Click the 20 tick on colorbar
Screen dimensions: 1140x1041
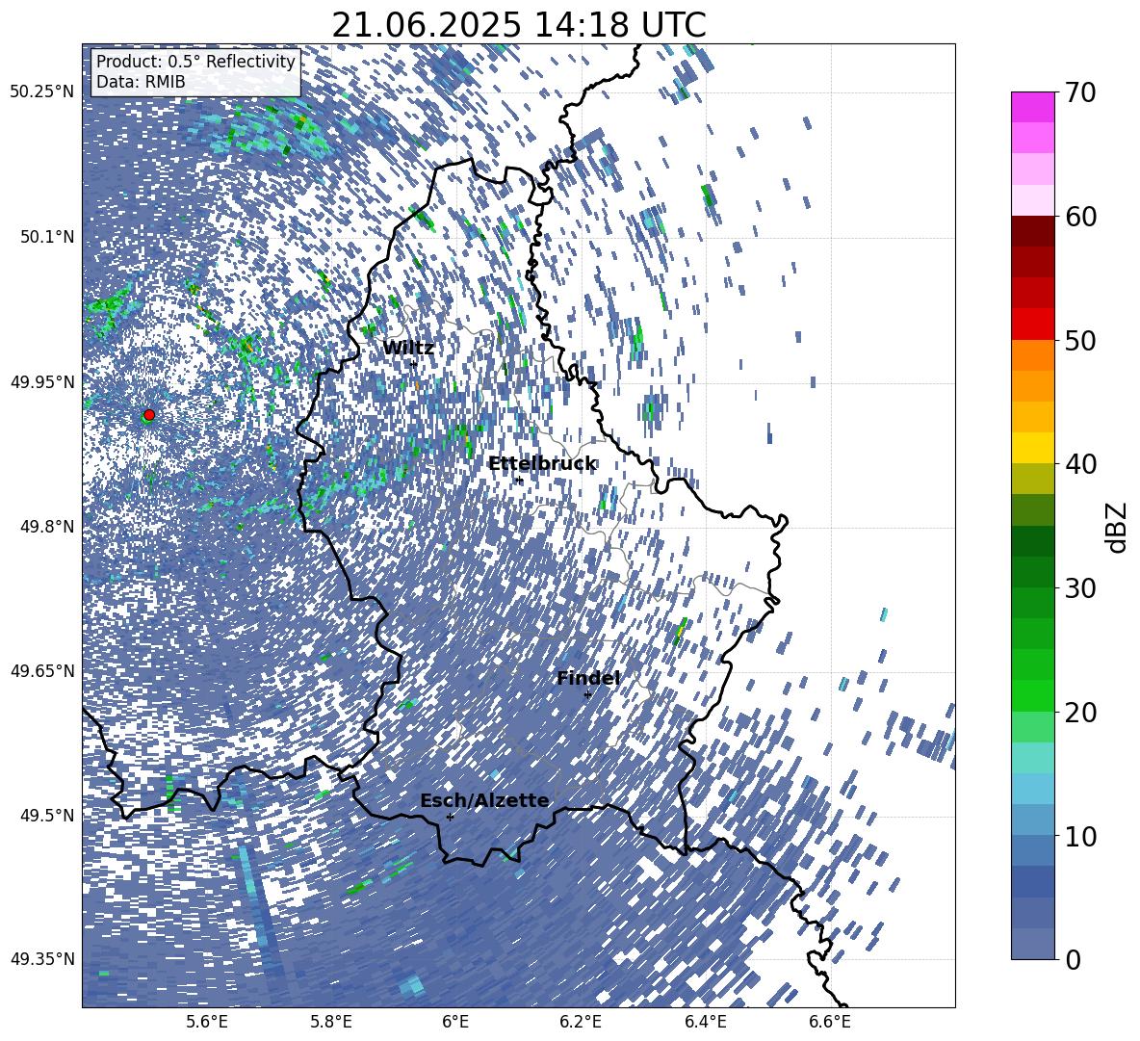point(1079,712)
